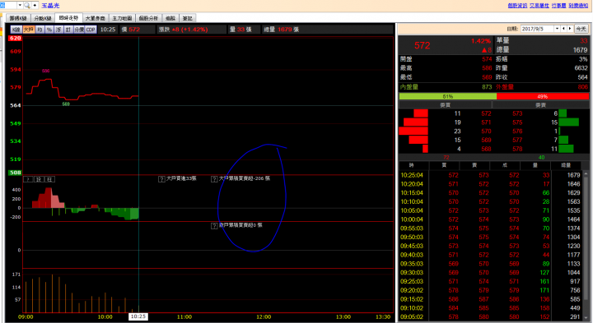The width and height of the screenshot is (593, 323).
Task: Click the red 49% outer volume bar
Action: coord(542,97)
